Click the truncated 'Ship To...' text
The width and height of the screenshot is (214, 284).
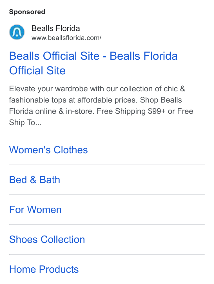click(25, 123)
